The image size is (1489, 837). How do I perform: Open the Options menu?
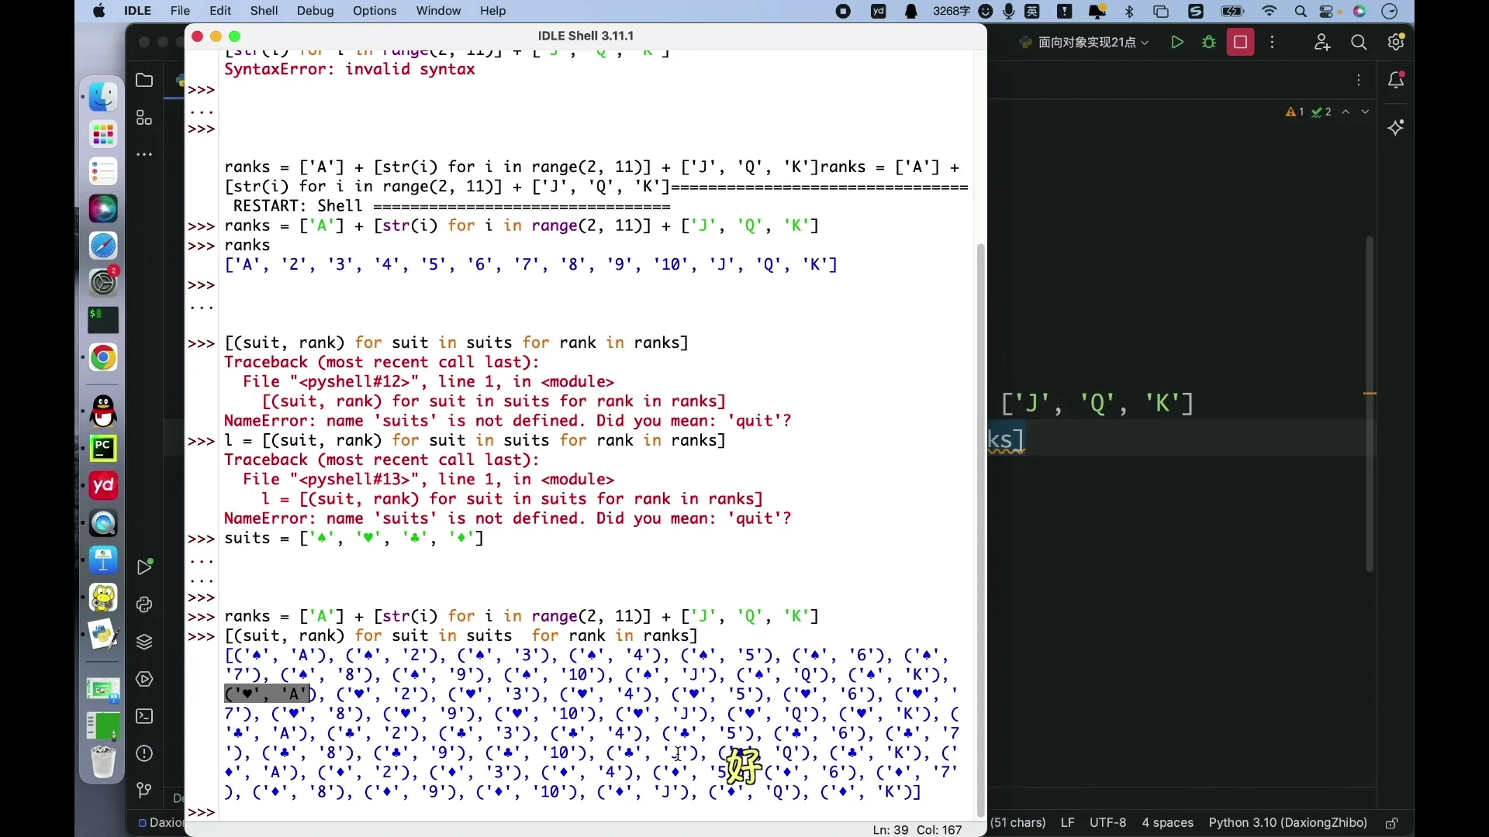pyautogui.click(x=375, y=11)
